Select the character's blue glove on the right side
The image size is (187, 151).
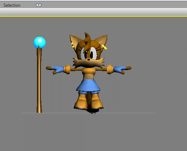click(x=120, y=69)
